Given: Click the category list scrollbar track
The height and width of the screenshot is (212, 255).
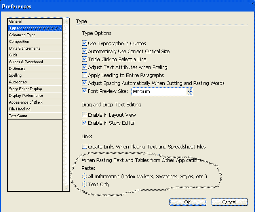Looking at the screenshot, I should [x=66, y=105].
